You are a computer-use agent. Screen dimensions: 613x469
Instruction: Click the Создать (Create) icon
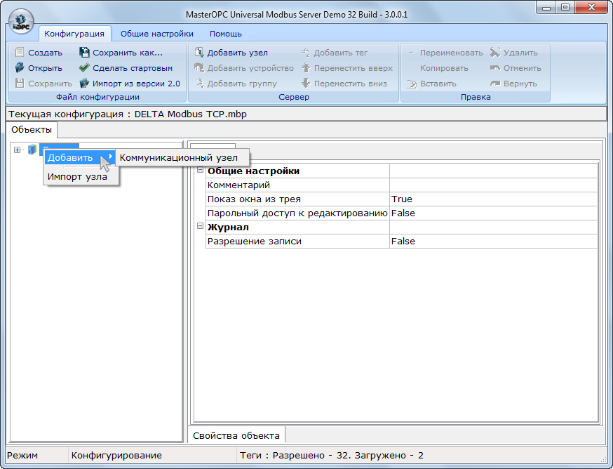pos(20,53)
